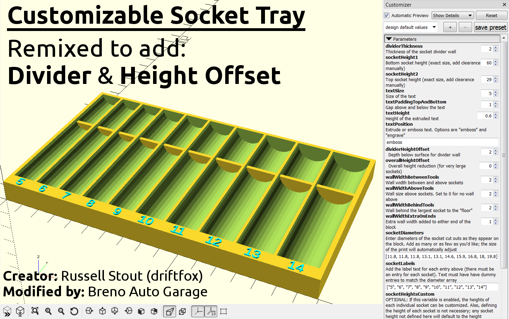The height and width of the screenshot is (319, 509).
Task: Increase textHeight with its up arrow
Action: click(496, 114)
